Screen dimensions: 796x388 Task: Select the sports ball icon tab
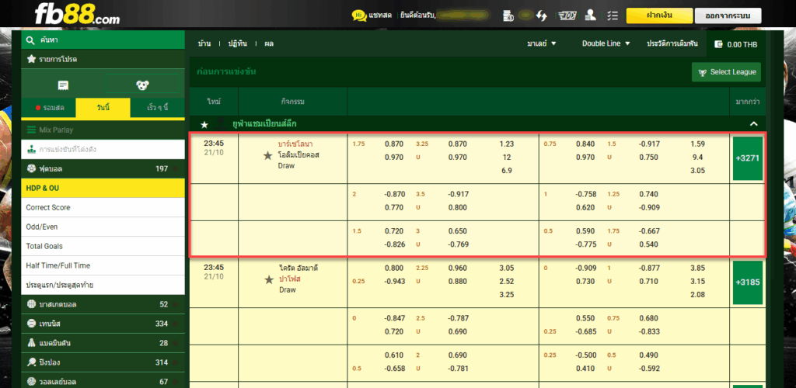[143, 85]
